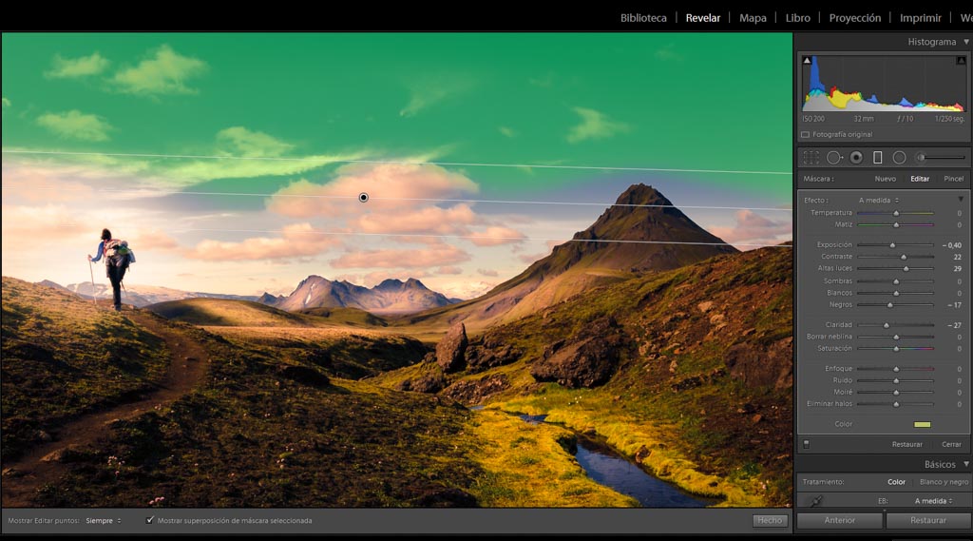Screen dimensions: 973x541
Task: Switch to the Biblioteca module
Action: click(x=643, y=18)
